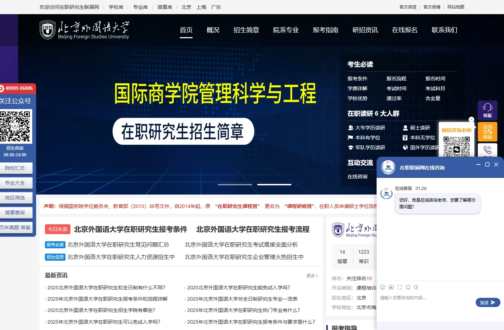
Task: Open 在线咨询 under 互动交流
Action: click(357, 176)
